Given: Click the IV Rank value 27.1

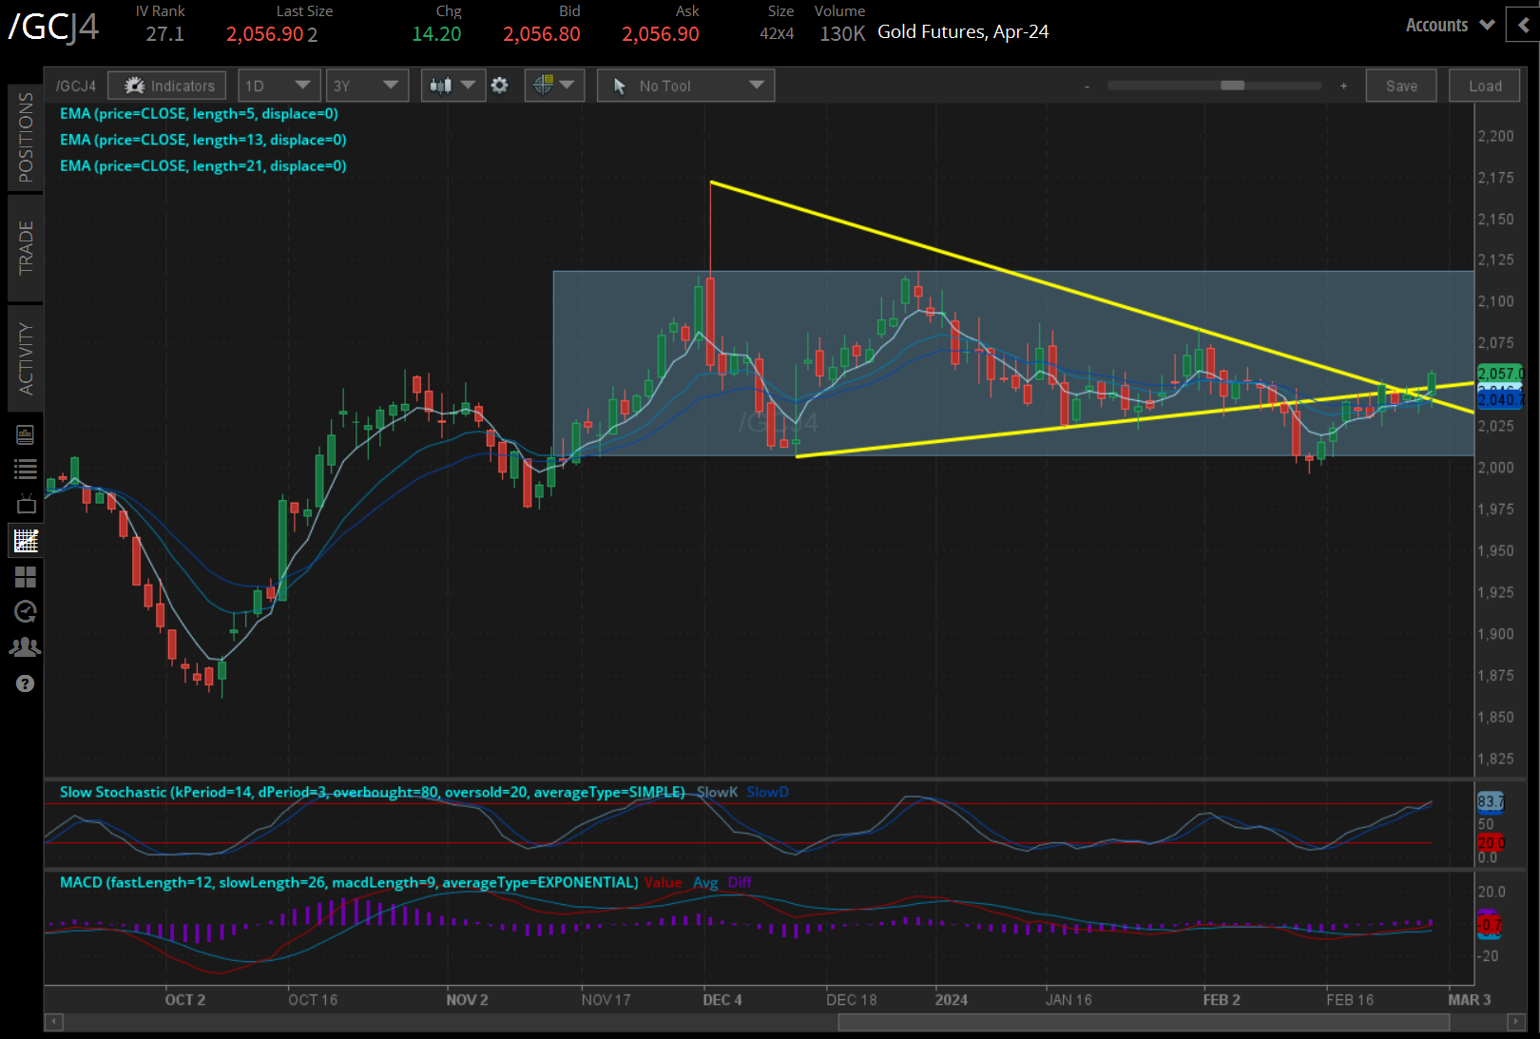Looking at the screenshot, I should tap(164, 34).
